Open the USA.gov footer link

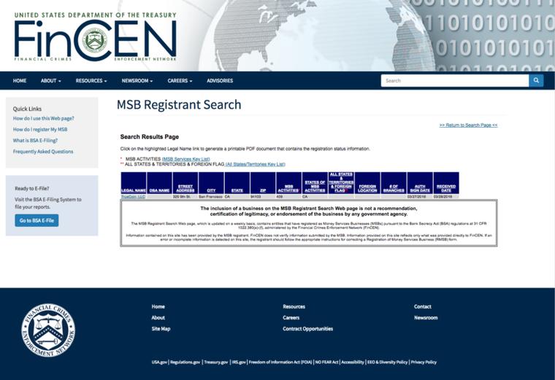(159, 362)
